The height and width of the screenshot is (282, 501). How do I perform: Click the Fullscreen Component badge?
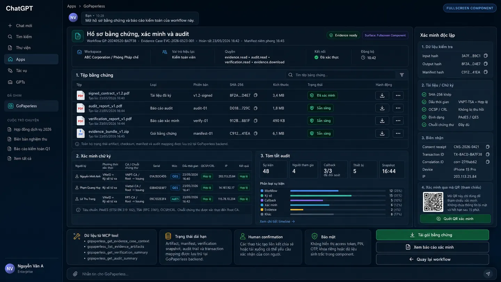click(x=470, y=8)
